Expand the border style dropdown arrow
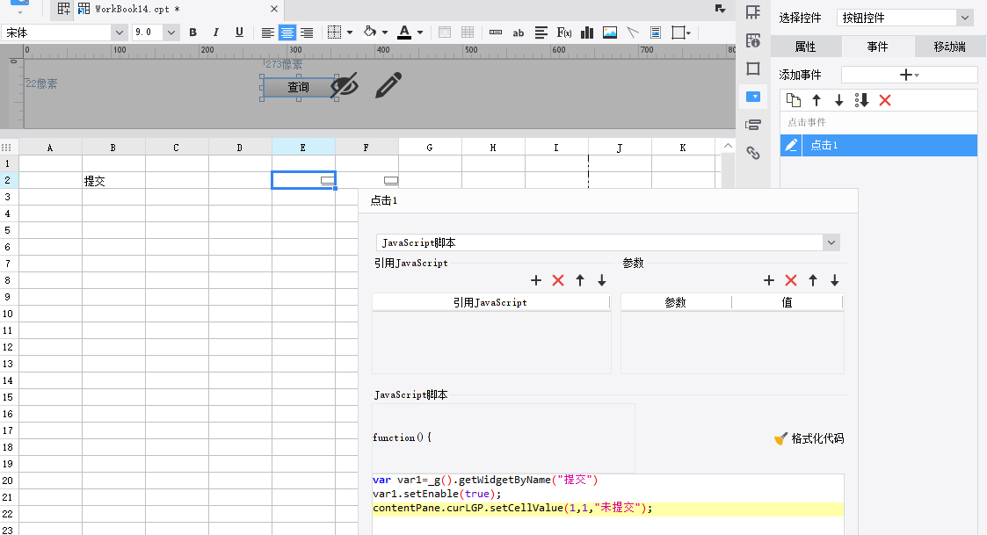The image size is (987, 535). click(350, 33)
